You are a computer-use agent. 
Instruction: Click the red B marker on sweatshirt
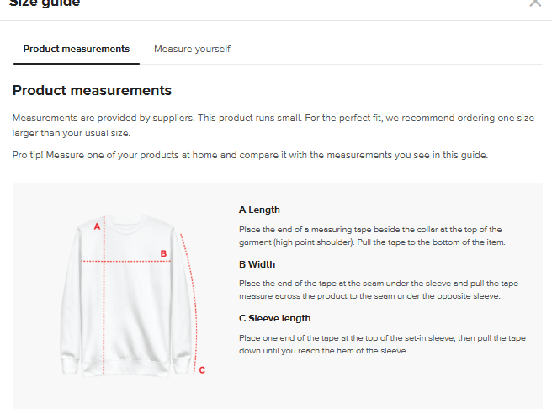click(x=164, y=252)
